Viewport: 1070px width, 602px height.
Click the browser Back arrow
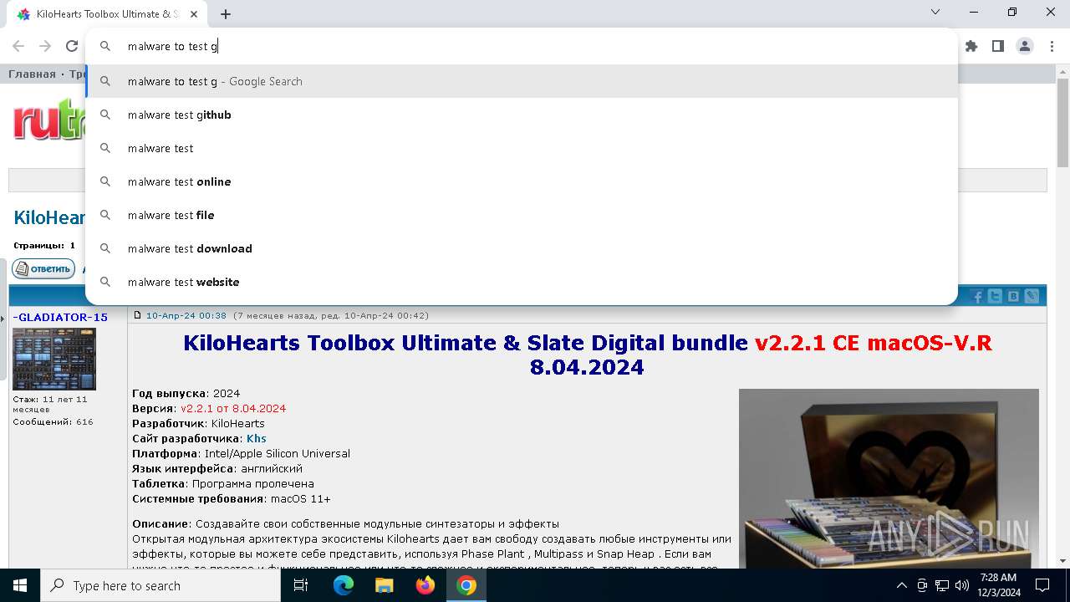(18, 46)
